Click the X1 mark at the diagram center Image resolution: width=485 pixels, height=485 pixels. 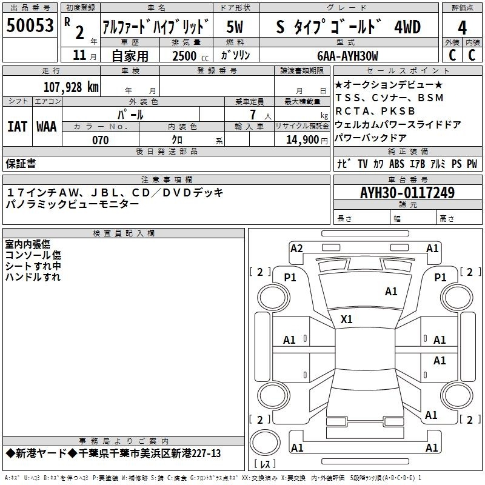pyautogui.click(x=347, y=319)
